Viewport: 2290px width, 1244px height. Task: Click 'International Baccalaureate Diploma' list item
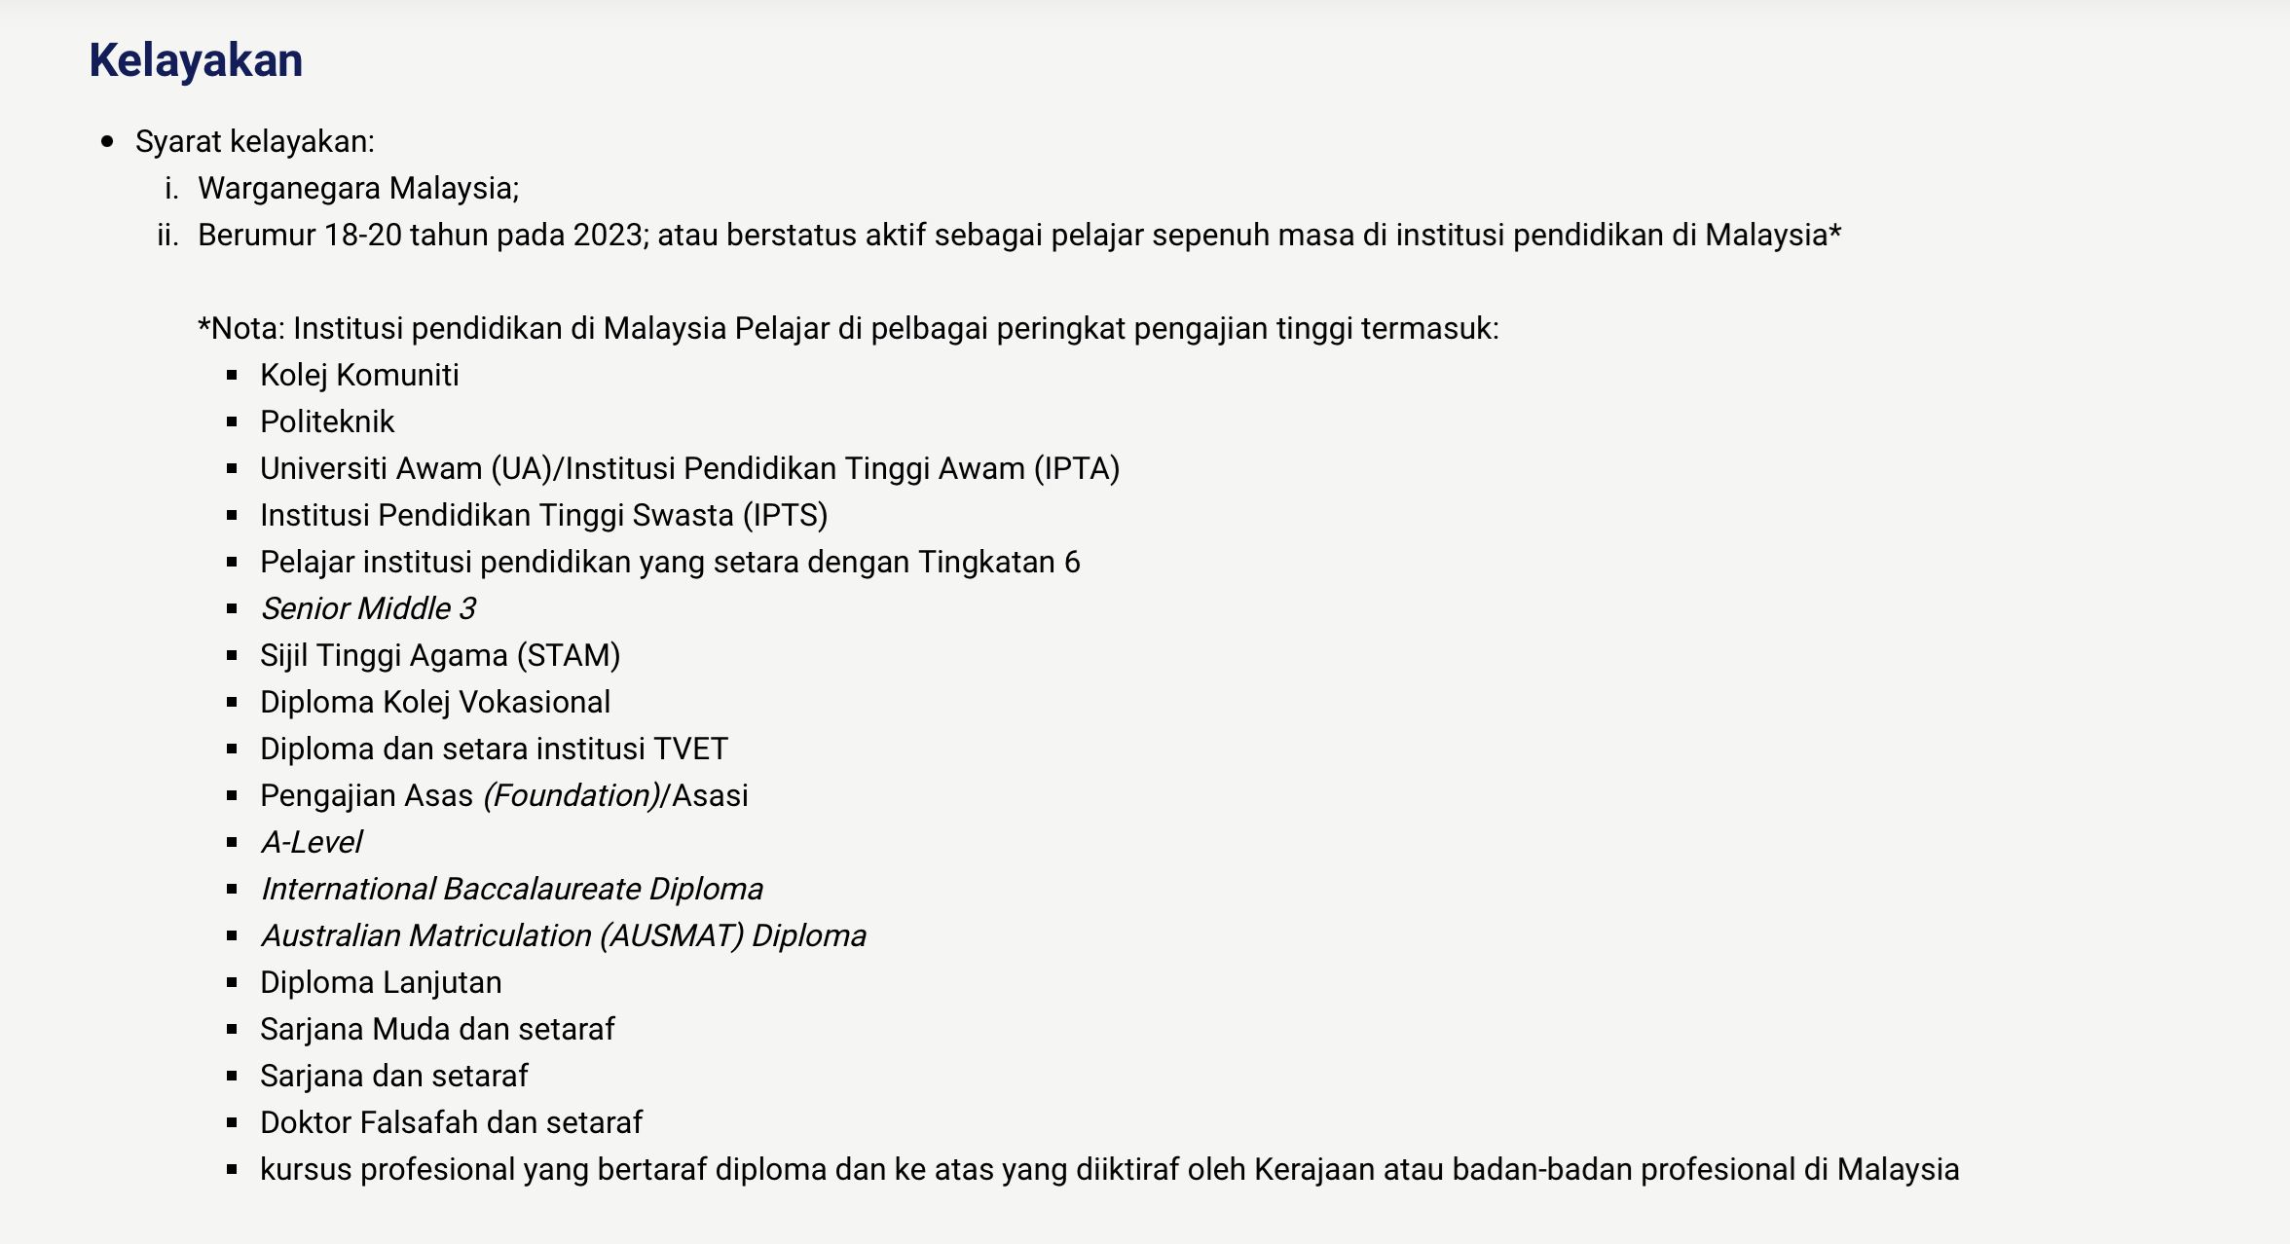point(512,890)
